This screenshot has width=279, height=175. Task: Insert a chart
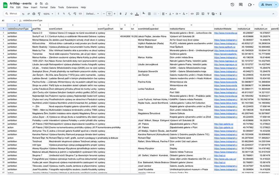203,14
